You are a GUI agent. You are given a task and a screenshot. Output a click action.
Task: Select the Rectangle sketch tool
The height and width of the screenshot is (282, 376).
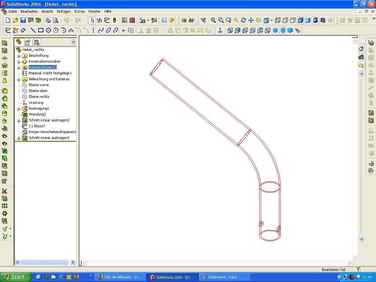point(41,30)
